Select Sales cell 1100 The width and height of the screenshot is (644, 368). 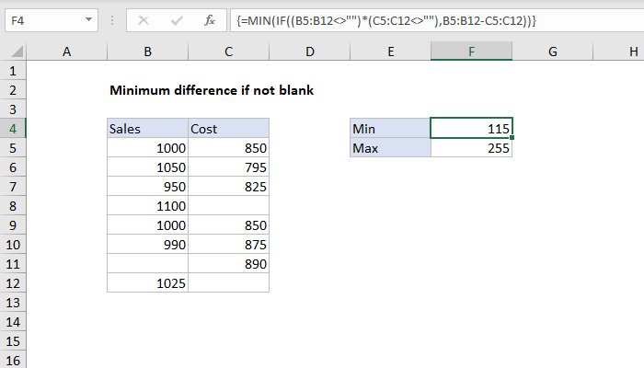pyautogui.click(x=147, y=206)
